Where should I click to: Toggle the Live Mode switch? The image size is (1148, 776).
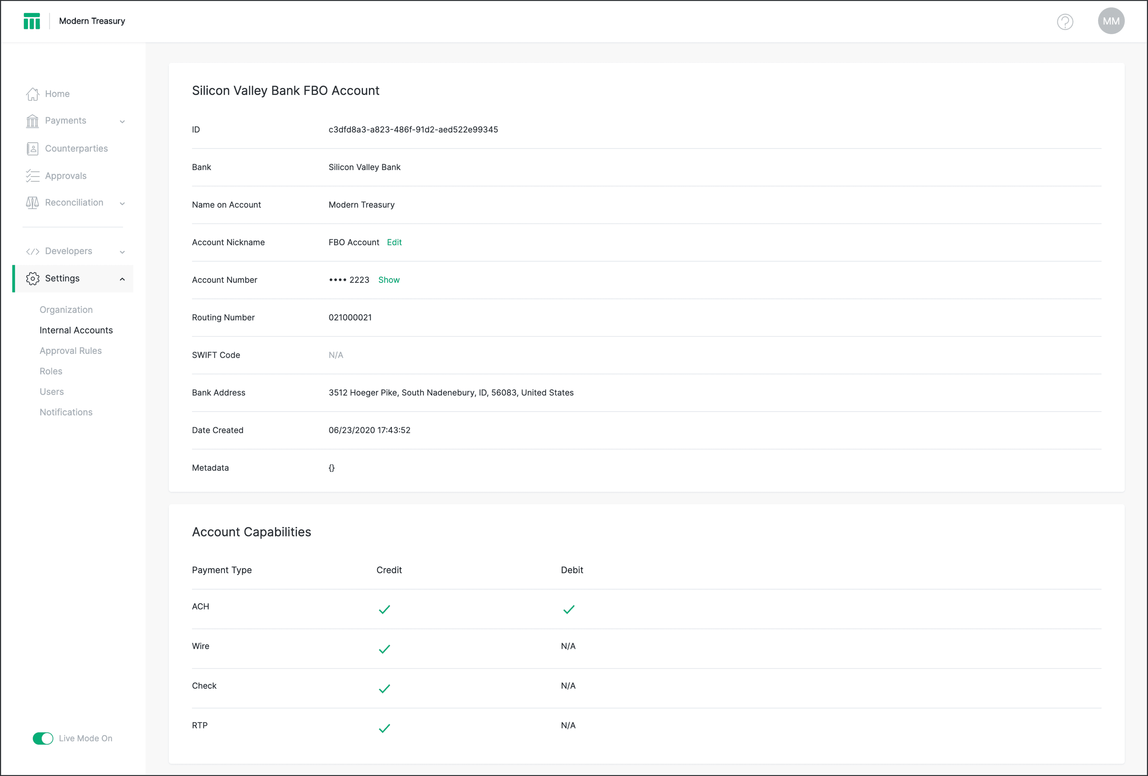pos(43,738)
